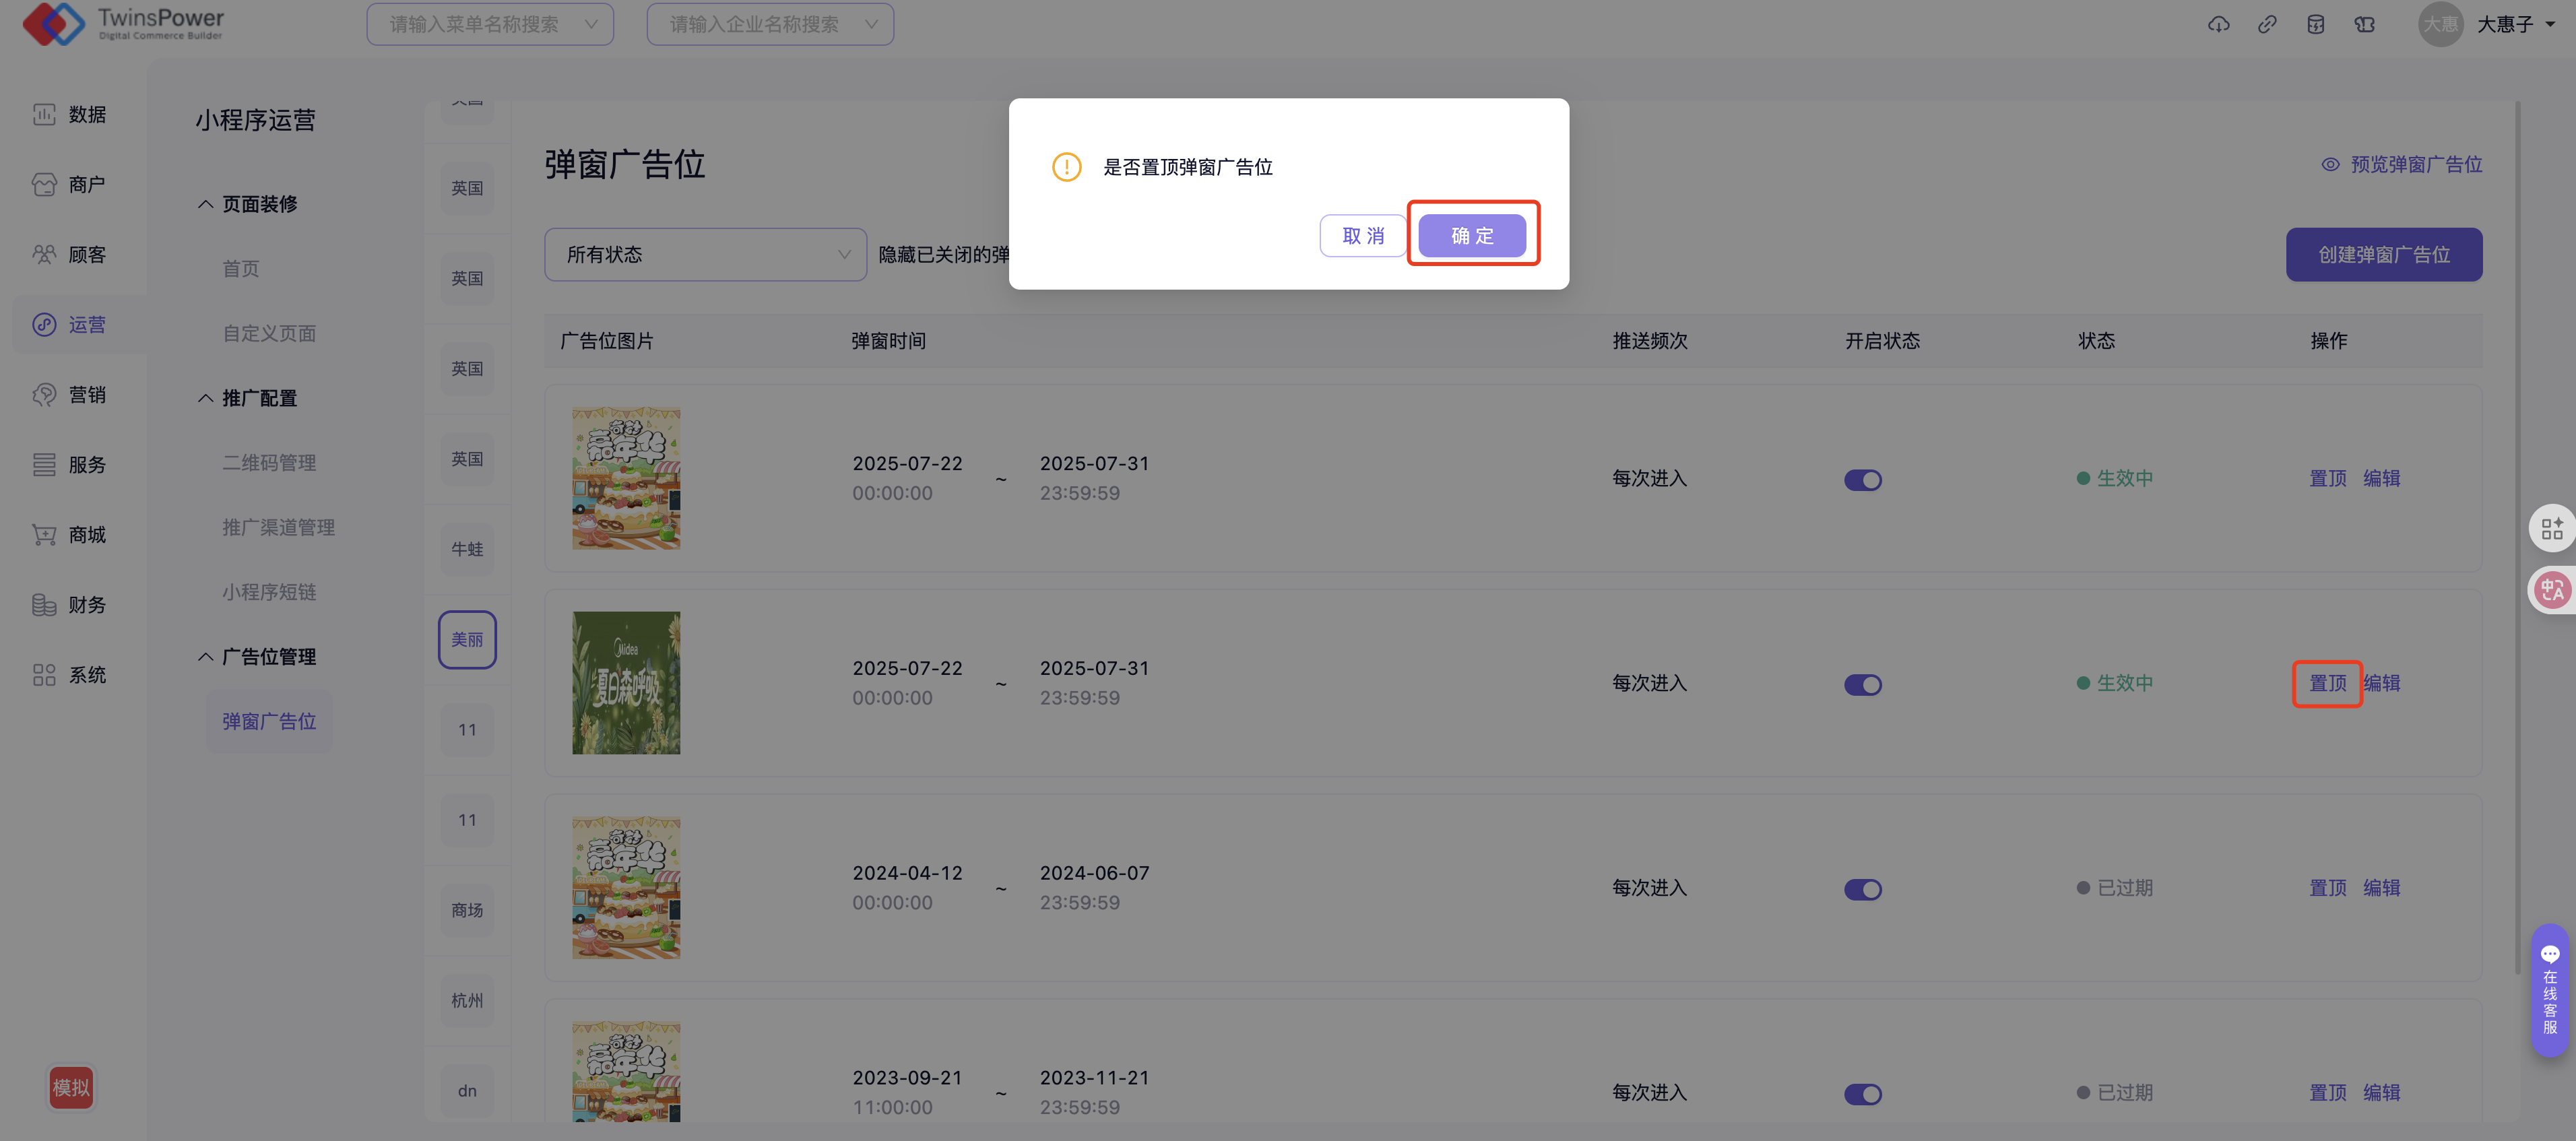Toggle the 夏日森呼吸 ad's enable switch

[x=1862, y=685]
